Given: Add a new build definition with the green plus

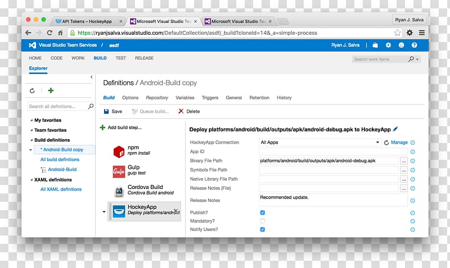Looking at the screenshot, I should 51,91.
